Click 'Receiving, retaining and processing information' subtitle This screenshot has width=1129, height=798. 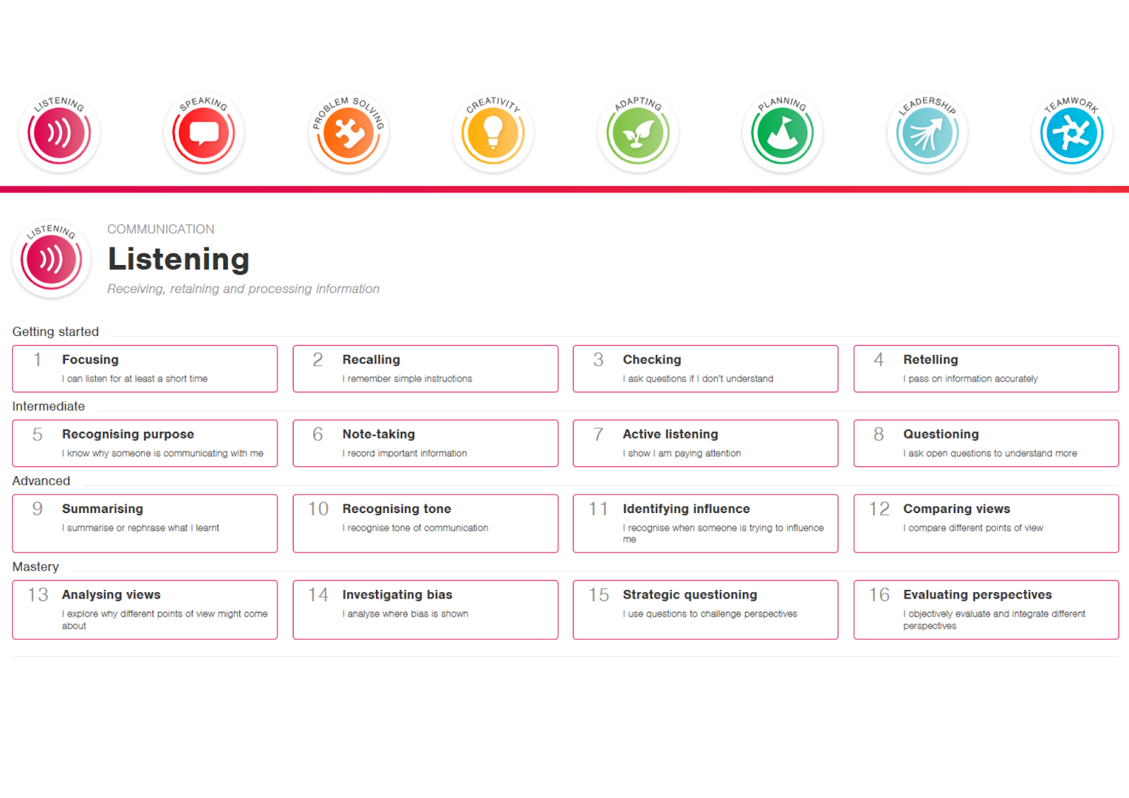(243, 289)
